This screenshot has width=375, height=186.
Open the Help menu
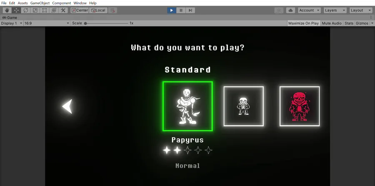point(93,3)
